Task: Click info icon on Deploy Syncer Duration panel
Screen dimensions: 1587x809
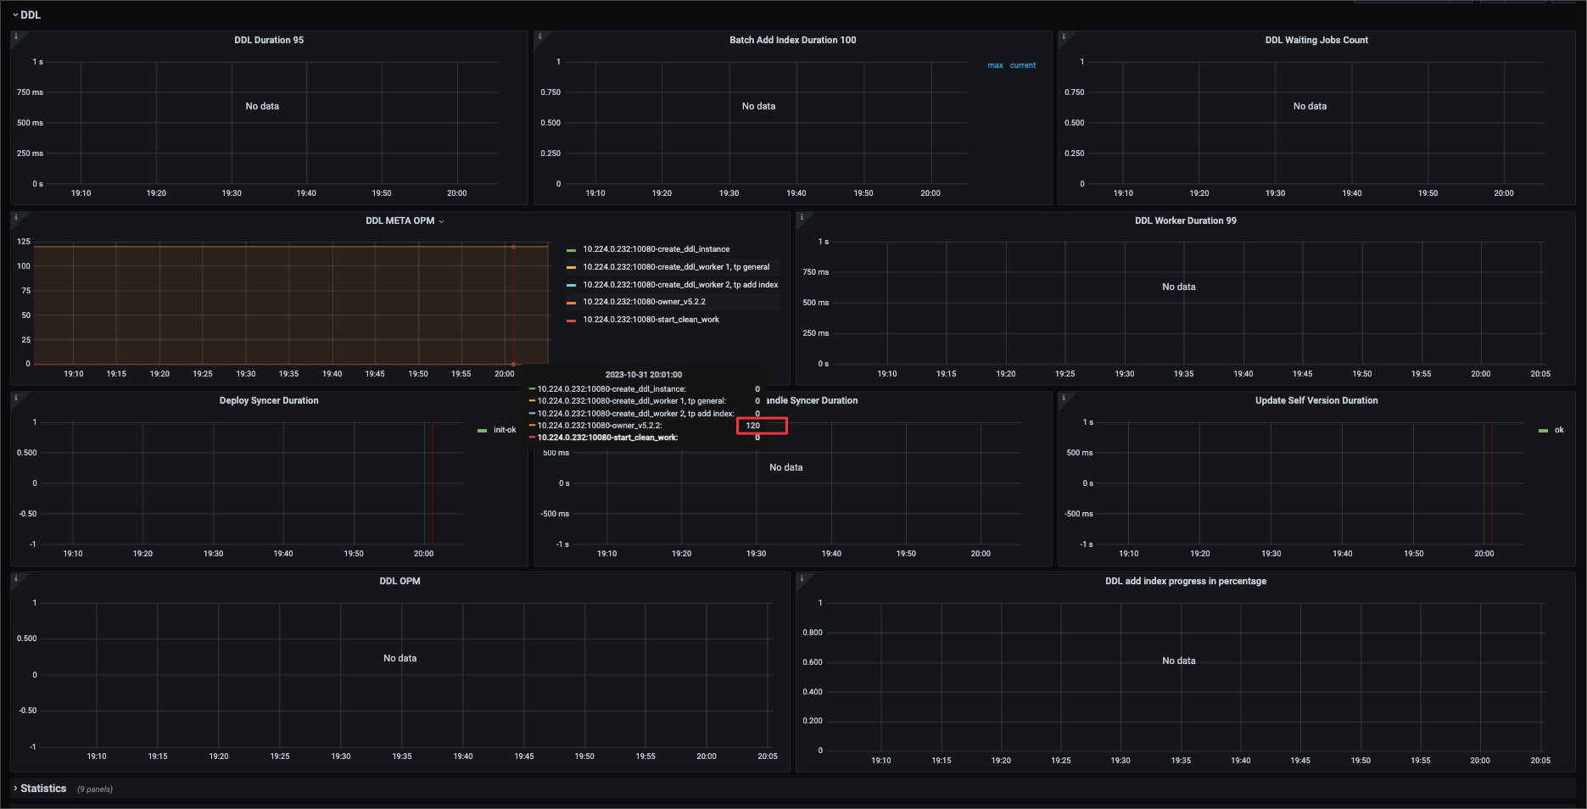Action: tap(15, 397)
